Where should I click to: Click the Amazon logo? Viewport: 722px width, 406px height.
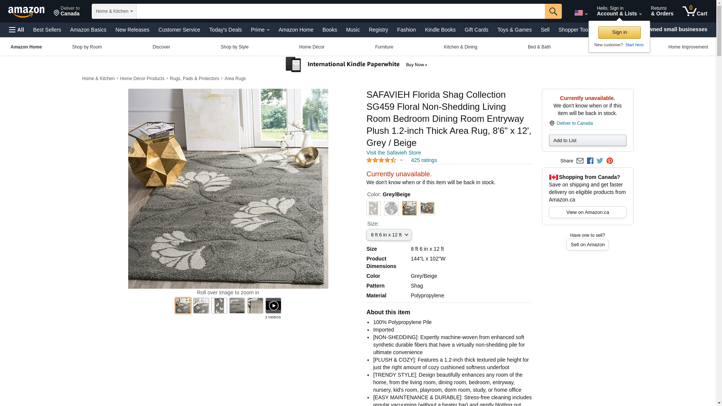(26, 12)
